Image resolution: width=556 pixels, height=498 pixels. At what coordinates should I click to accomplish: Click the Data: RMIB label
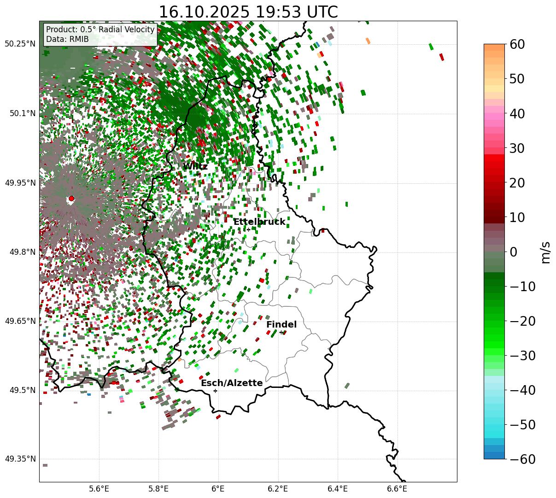(x=67, y=40)
